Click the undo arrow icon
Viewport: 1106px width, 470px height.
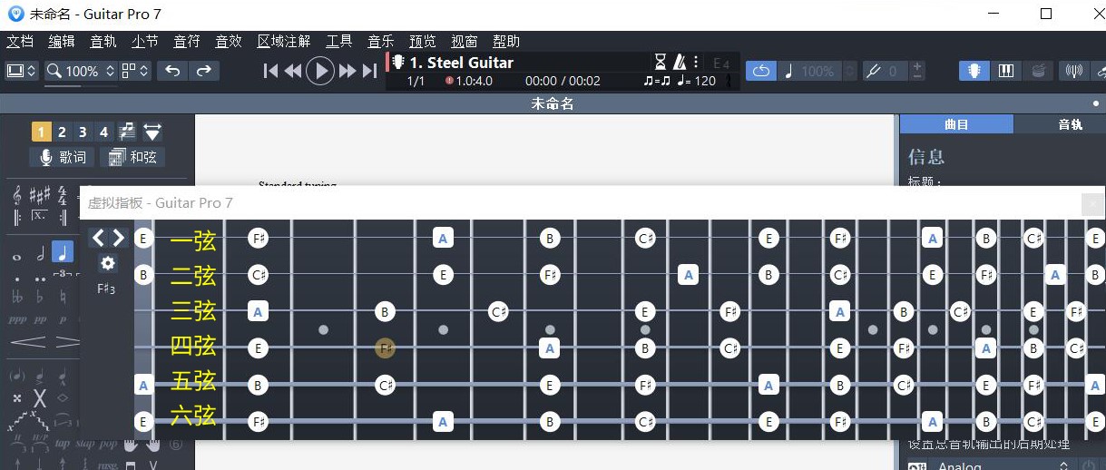[172, 71]
